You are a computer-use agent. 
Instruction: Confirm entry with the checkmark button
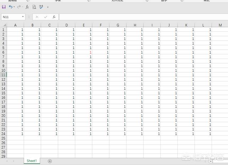point(46,17)
